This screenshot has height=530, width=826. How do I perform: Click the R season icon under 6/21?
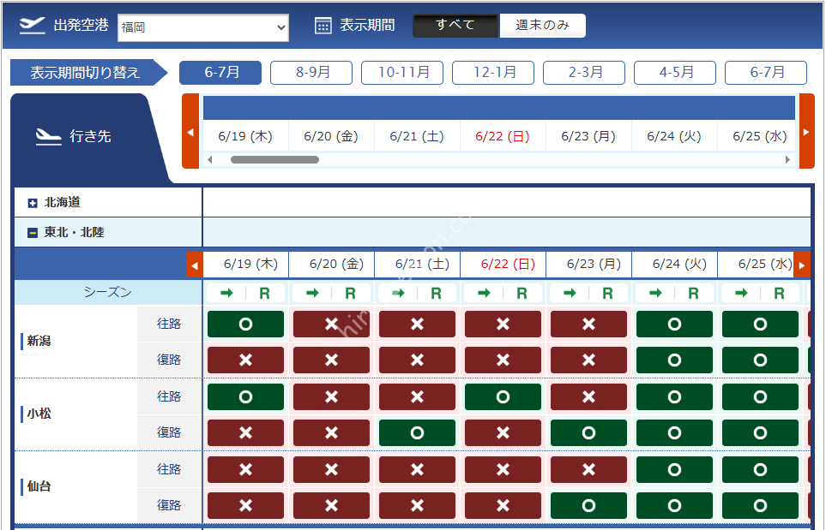437,294
